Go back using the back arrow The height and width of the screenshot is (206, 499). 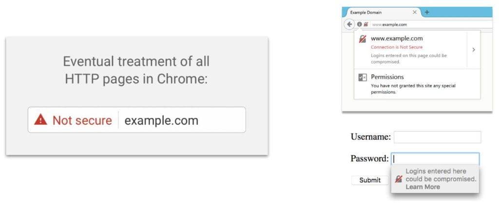349,24
